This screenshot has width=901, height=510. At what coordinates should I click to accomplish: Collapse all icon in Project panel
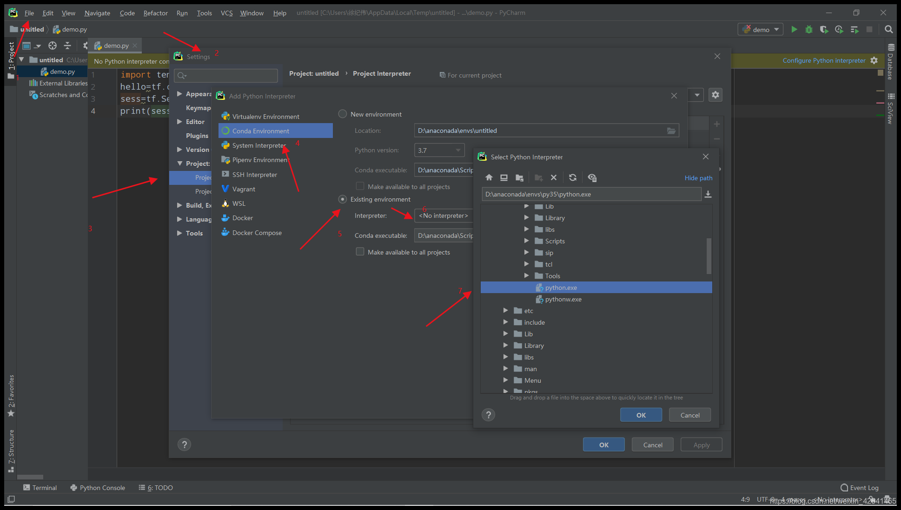pyautogui.click(x=67, y=46)
